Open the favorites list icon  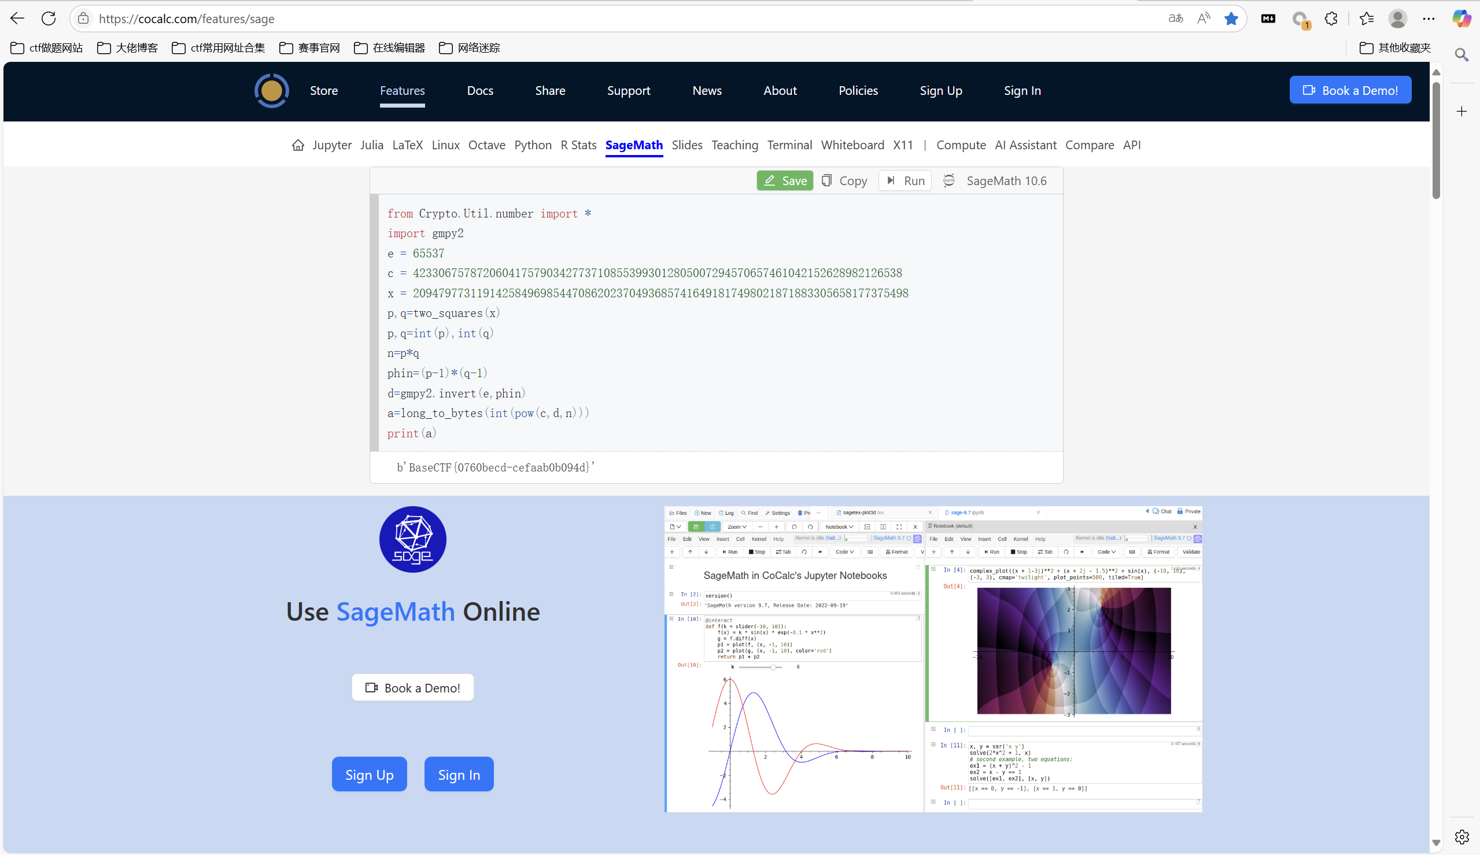[x=1367, y=18]
